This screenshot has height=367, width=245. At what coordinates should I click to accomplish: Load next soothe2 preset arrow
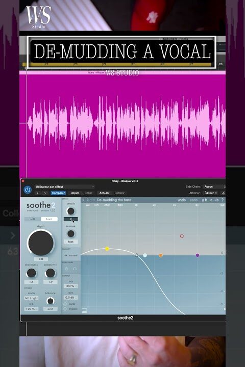pyautogui.click(x=88, y=200)
